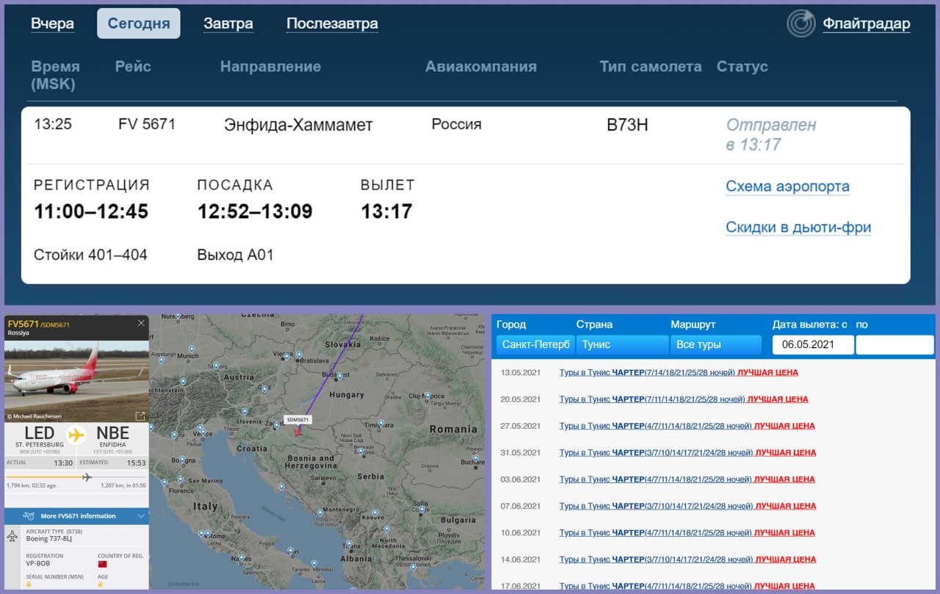Click the empty 'по' end date field
Viewport: 940px width, 594px height.
(x=894, y=345)
